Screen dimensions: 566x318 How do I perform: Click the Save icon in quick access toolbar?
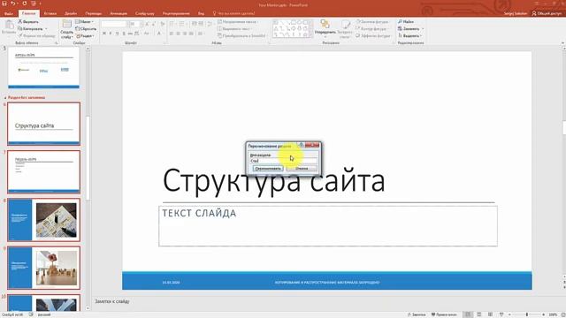(x=4, y=4)
